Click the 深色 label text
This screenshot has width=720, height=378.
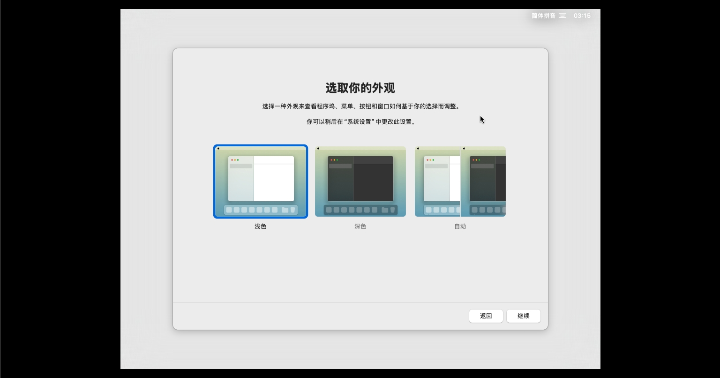[x=360, y=227]
